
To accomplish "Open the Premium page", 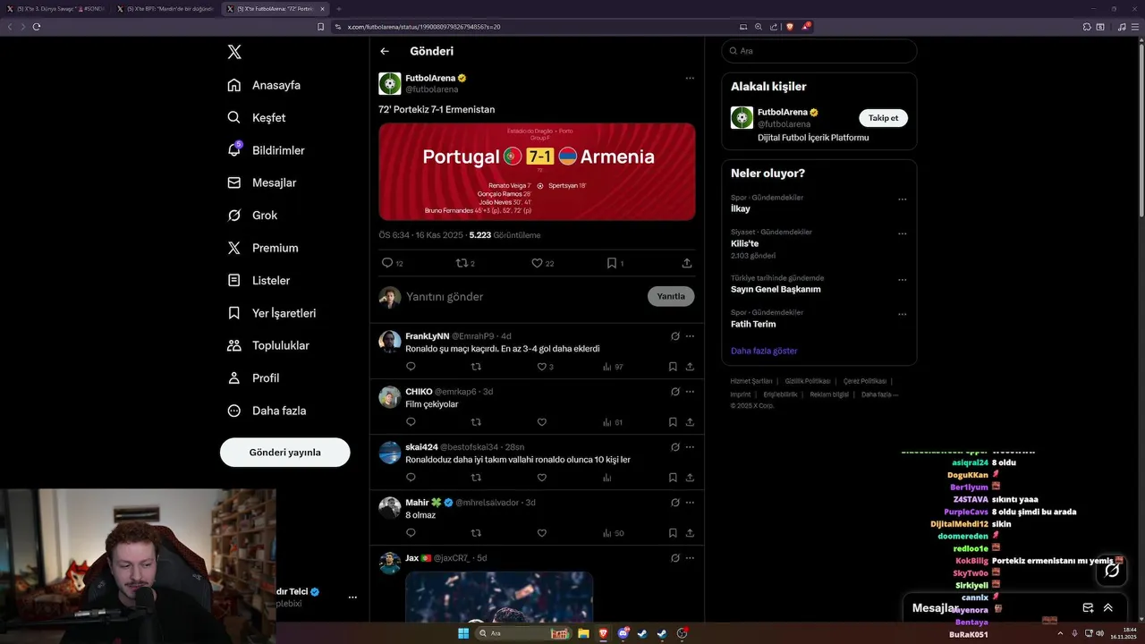I will click(x=262, y=248).
